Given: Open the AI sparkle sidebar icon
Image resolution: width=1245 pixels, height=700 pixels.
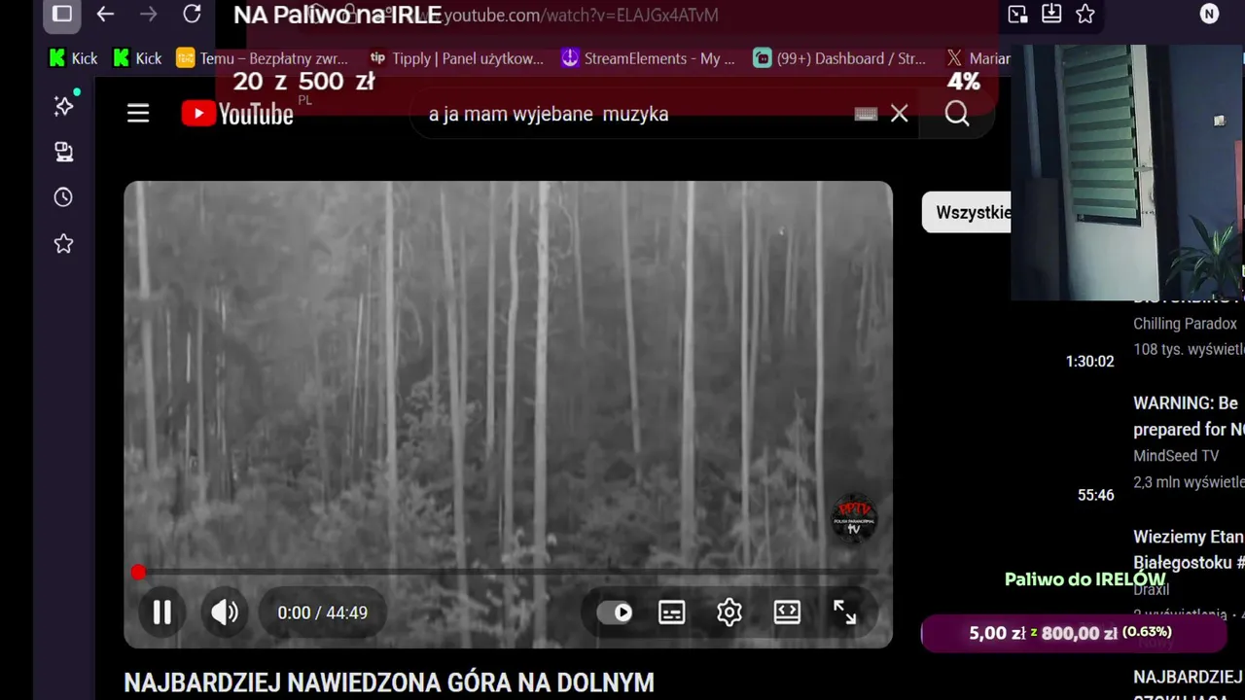Looking at the screenshot, I should point(64,105).
